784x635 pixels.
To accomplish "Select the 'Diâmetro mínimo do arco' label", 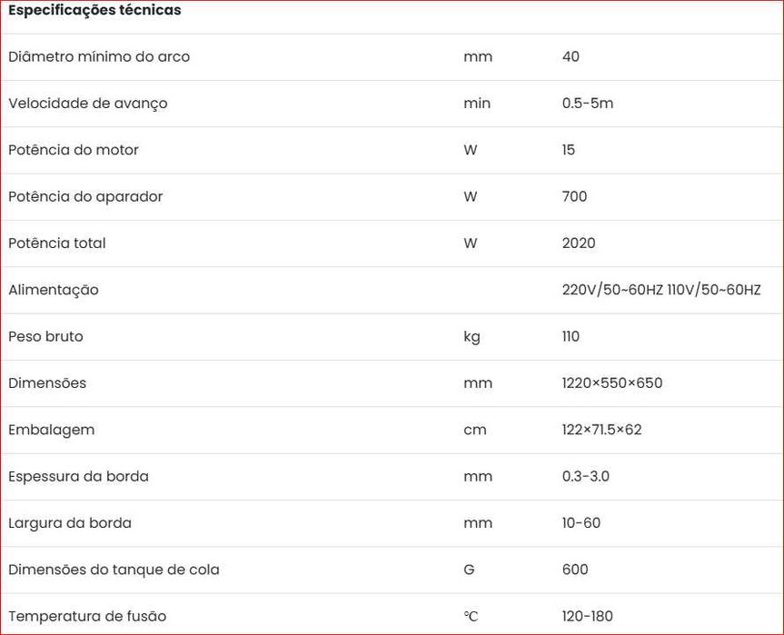I will [99, 56].
